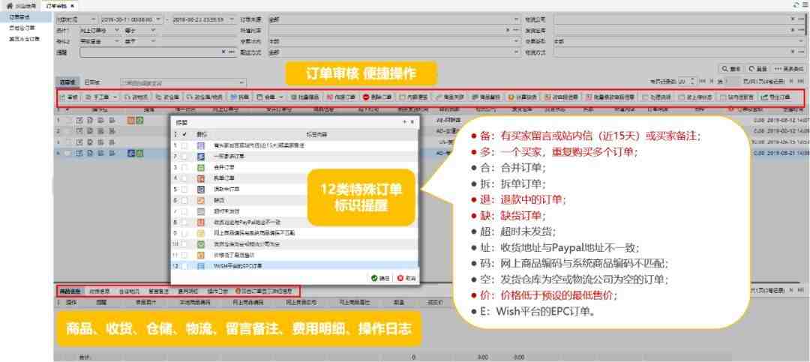Click the 重置 reset button
The height and width of the screenshot is (362, 810).
pyautogui.click(x=757, y=69)
